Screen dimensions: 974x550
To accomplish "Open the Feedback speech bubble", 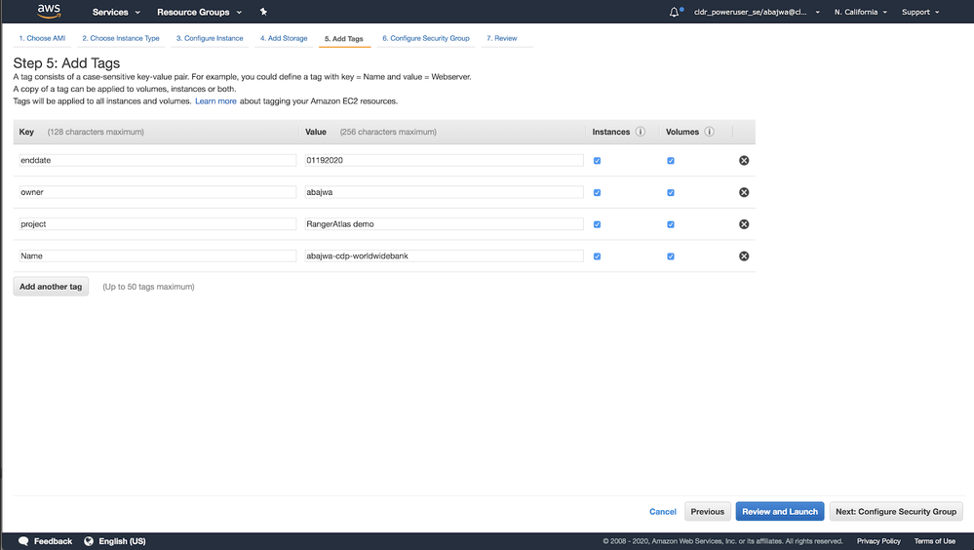I will [x=46, y=541].
